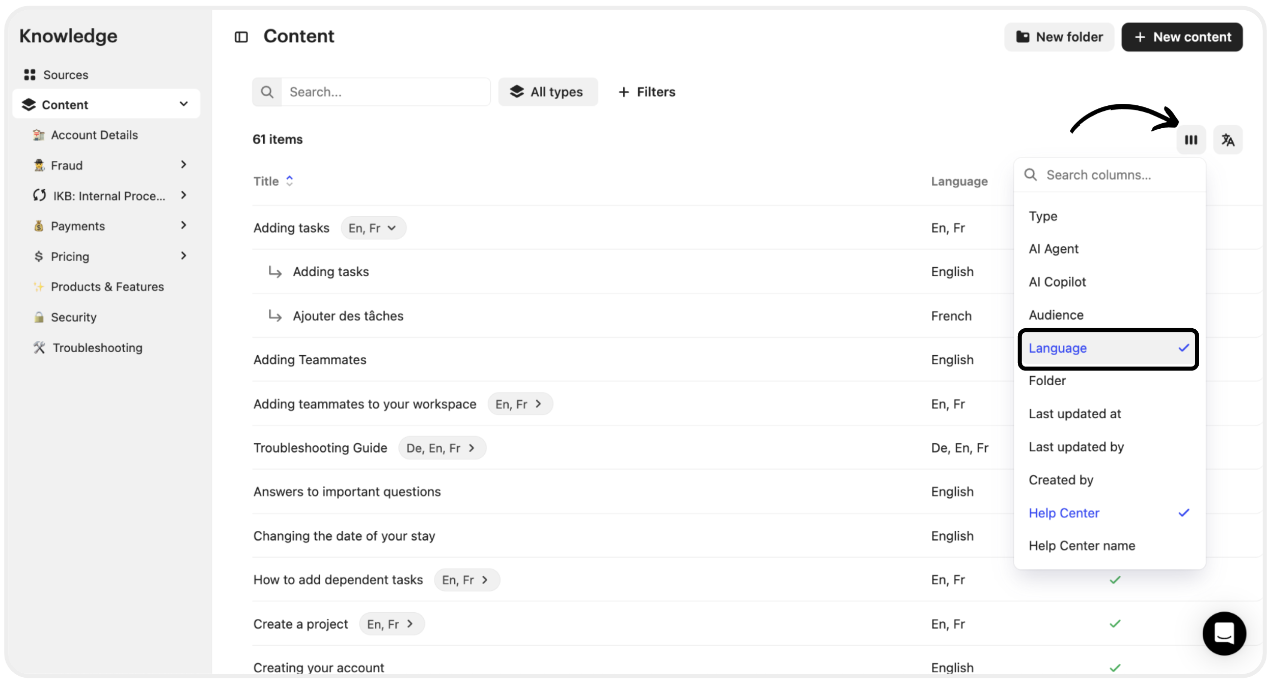Enable the AI Copilot column

pos(1057,282)
